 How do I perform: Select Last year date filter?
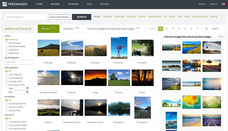tap(7, 81)
